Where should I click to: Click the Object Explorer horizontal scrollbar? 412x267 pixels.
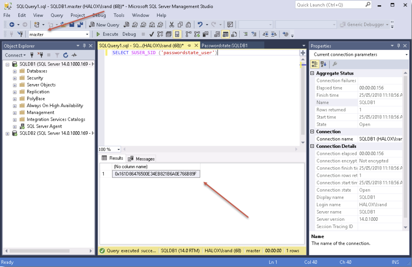(x=48, y=251)
